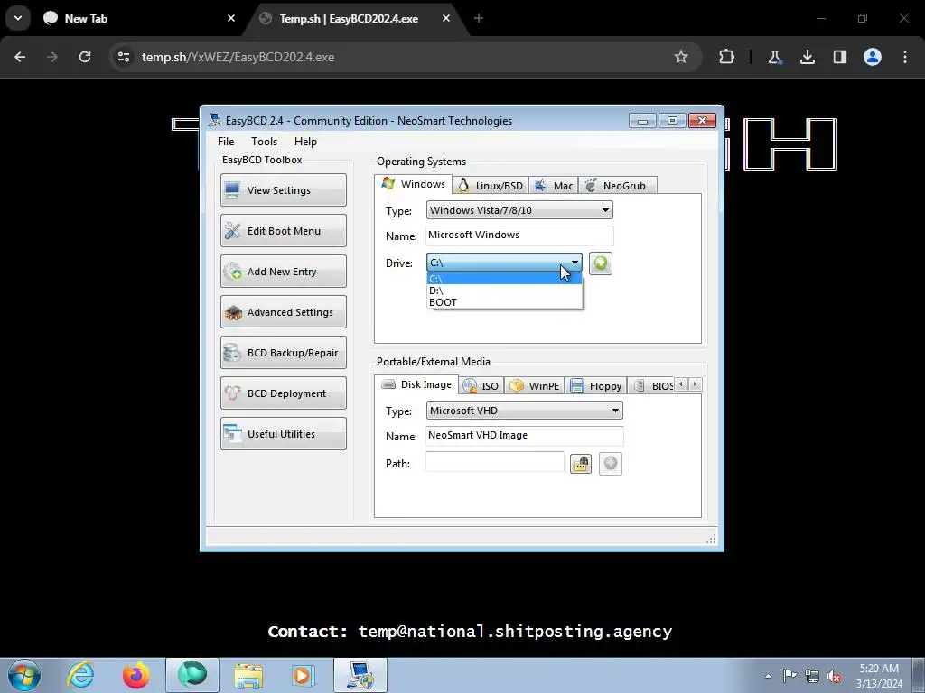The image size is (925, 693).
Task: Switch to the Linux/BSD tab
Action: 491,186
